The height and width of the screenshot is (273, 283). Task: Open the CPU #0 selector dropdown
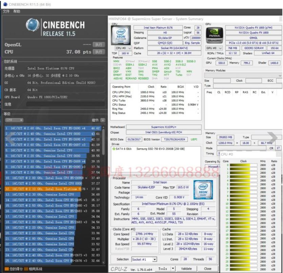tap(123, 48)
